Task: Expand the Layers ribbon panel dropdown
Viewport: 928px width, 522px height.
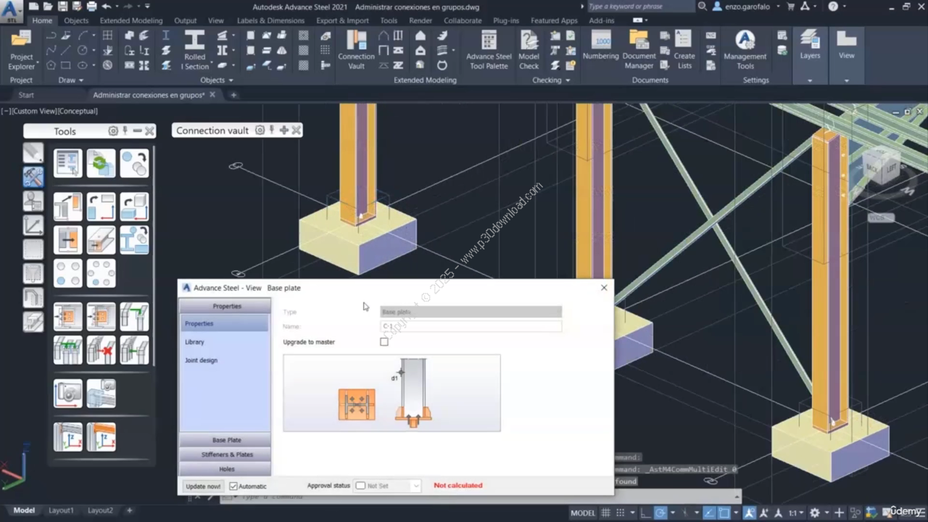Action: (810, 80)
